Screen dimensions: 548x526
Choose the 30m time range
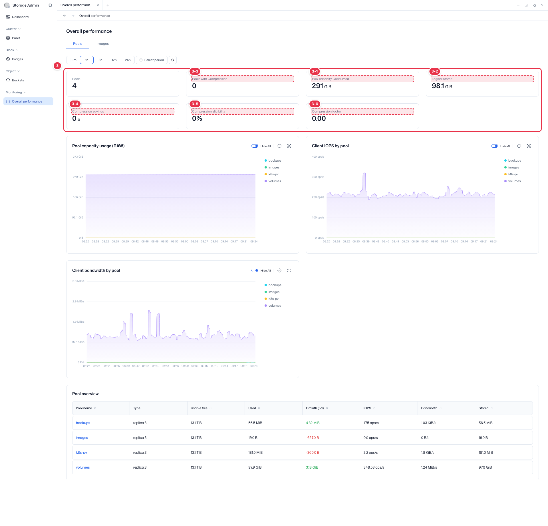[73, 60]
